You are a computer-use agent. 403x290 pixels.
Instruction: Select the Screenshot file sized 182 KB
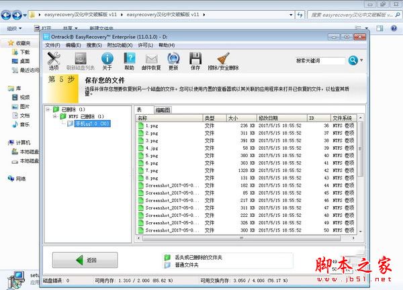[x=172, y=185]
